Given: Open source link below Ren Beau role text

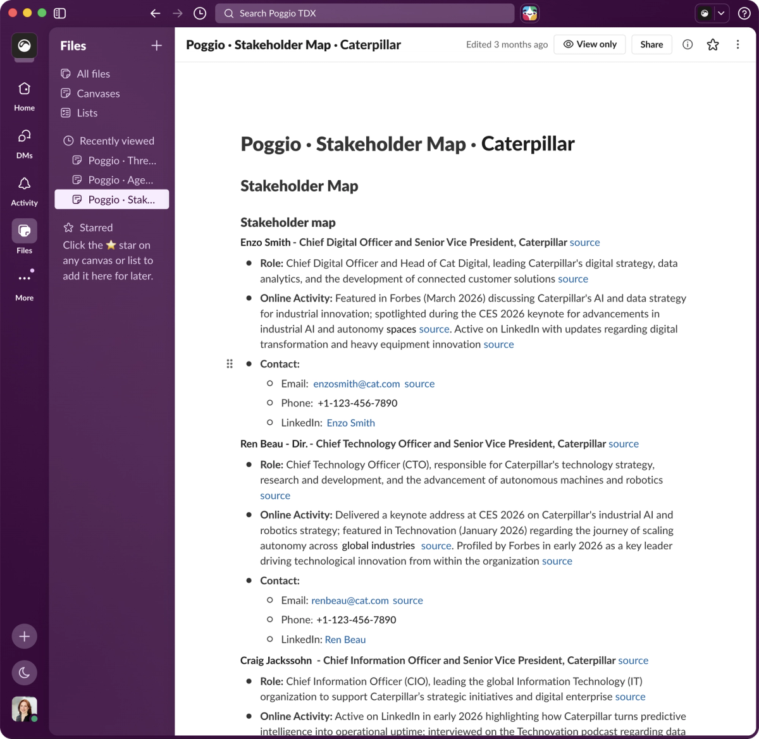Looking at the screenshot, I should coord(275,496).
